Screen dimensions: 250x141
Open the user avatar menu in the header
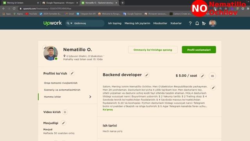tap(212, 23)
